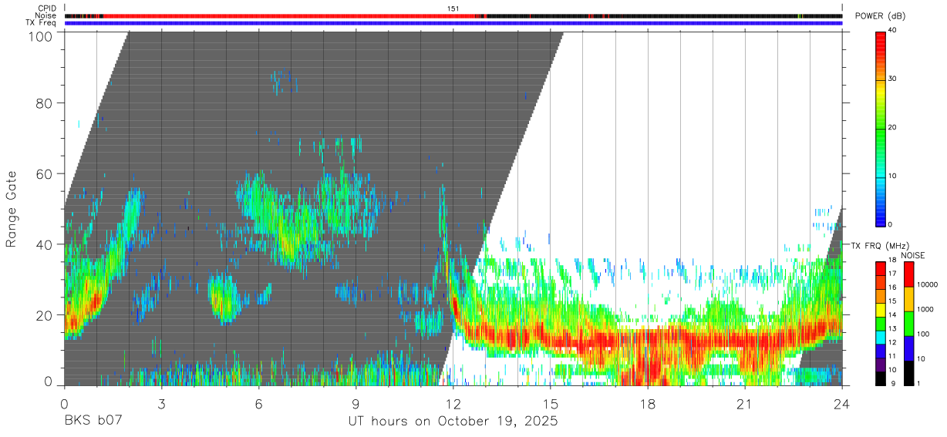947x437 pixels.
Task: Select the Noise row label at top left
Action: pos(46,15)
